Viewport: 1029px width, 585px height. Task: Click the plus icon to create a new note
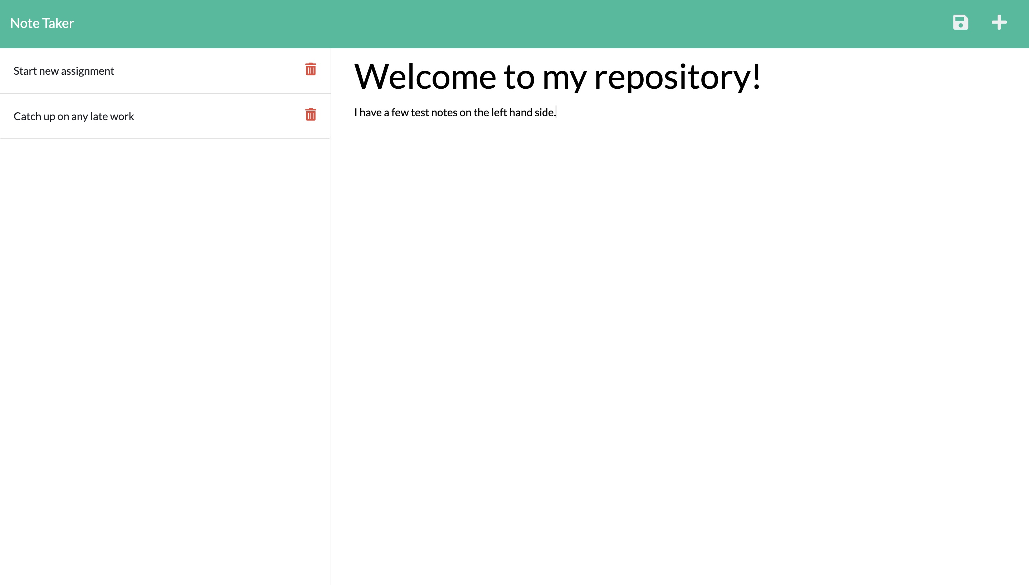(x=999, y=23)
